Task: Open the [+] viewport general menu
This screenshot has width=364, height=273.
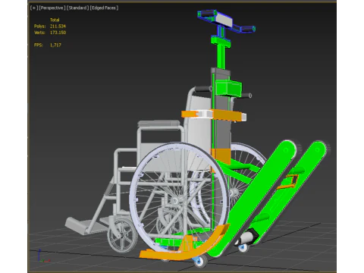Action: (x=33, y=8)
